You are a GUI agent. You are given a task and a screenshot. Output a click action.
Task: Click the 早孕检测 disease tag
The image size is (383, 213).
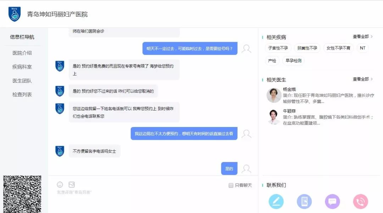pos(293,61)
